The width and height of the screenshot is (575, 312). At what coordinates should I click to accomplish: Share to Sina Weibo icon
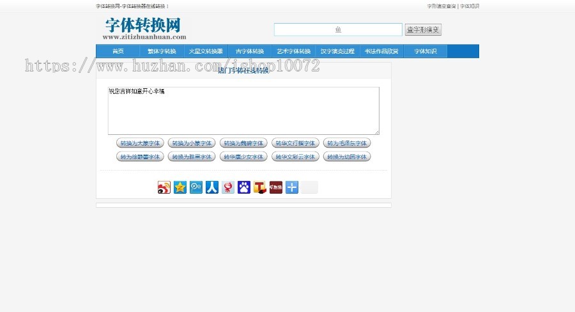pyautogui.click(x=164, y=187)
